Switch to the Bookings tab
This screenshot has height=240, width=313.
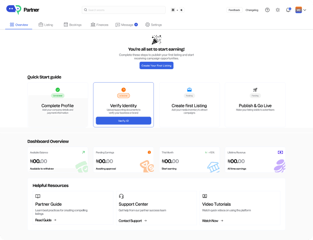(73, 25)
